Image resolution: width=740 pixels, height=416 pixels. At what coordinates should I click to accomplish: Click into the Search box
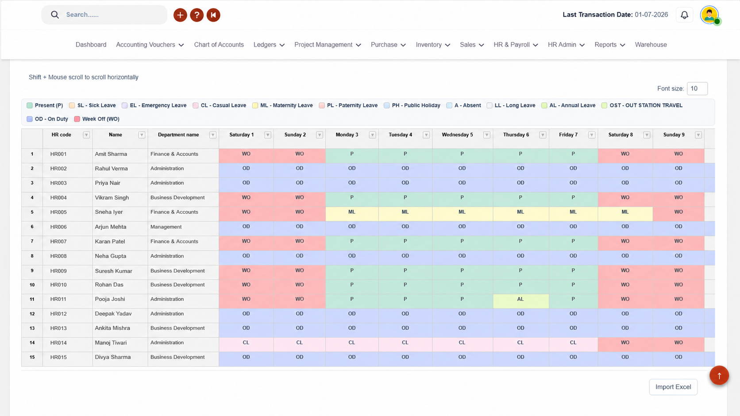(104, 15)
